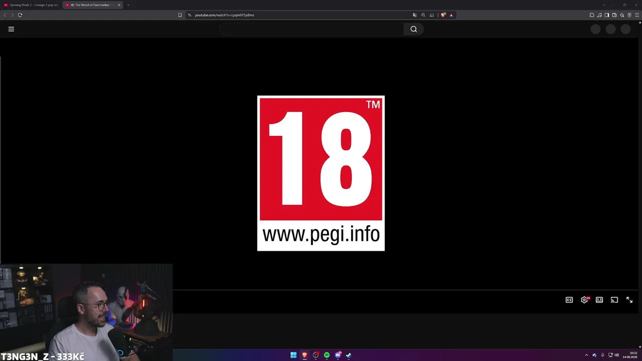Toggle closed captions on the video player
The width and height of the screenshot is (642, 361).
pyautogui.click(x=569, y=300)
